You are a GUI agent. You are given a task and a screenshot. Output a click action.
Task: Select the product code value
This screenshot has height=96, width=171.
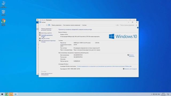coord(74,69)
